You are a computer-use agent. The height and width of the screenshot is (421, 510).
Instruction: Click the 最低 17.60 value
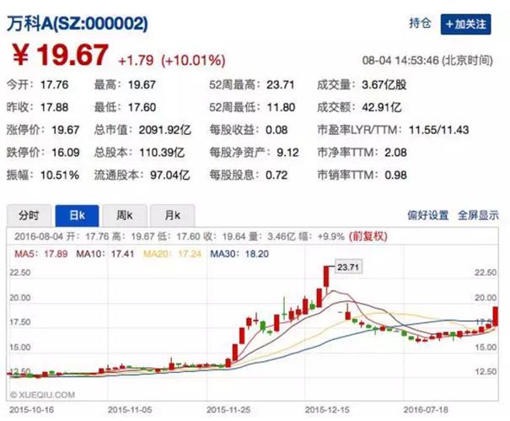click(x=142, y=107)
